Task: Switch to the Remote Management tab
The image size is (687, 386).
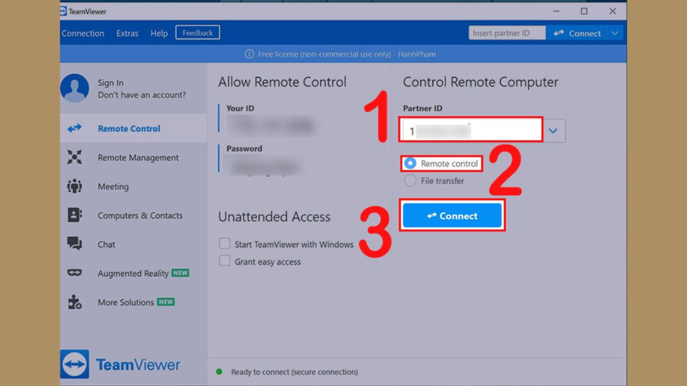Action: (x=133, y=157)
